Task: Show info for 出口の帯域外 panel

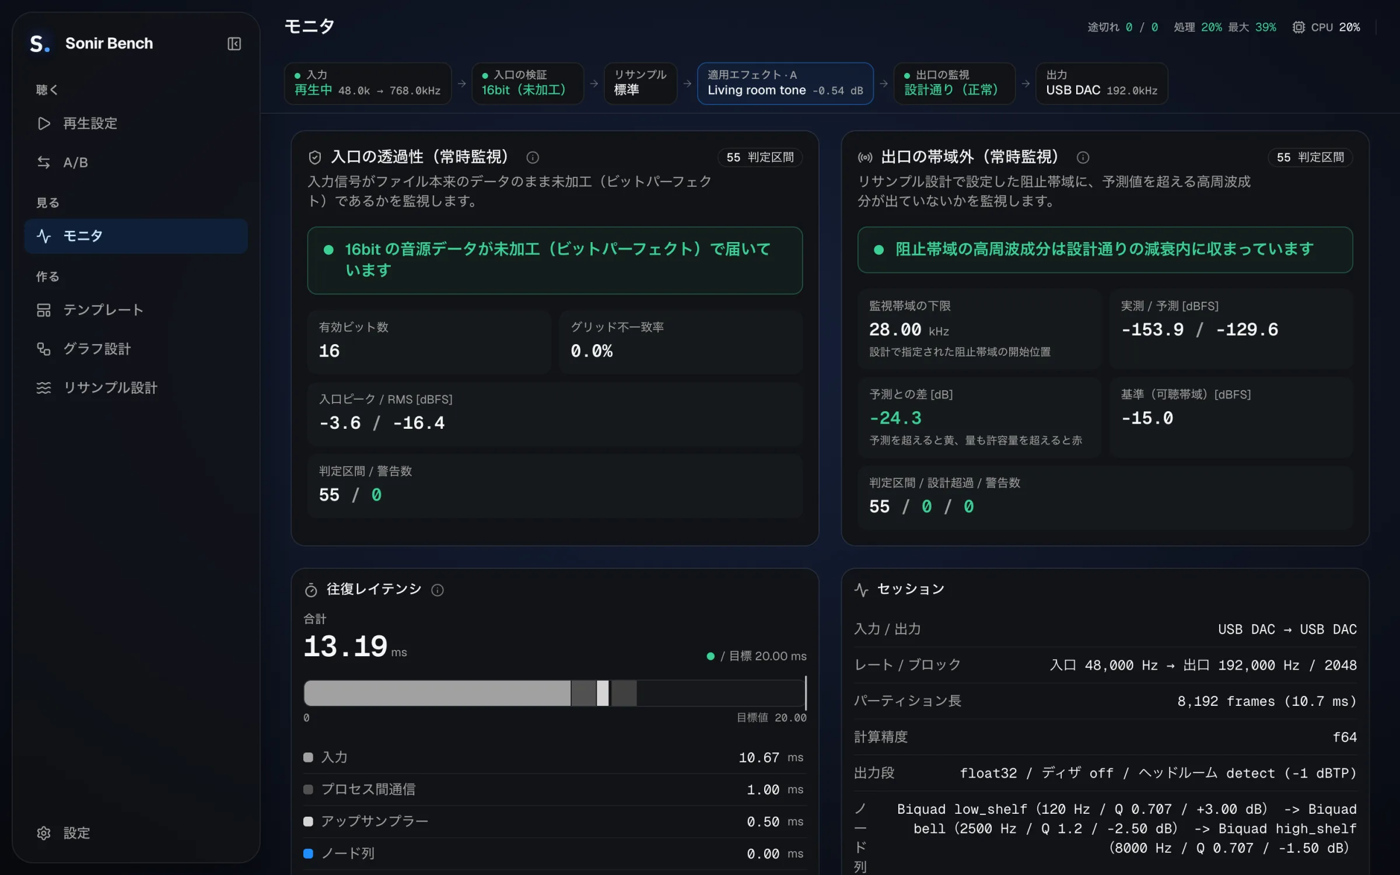Action: pyautogui.click(x=1083, y=157)
